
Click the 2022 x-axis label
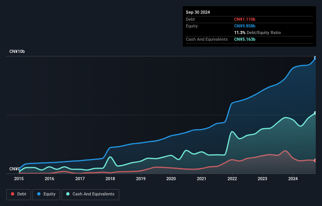point(232,179)
